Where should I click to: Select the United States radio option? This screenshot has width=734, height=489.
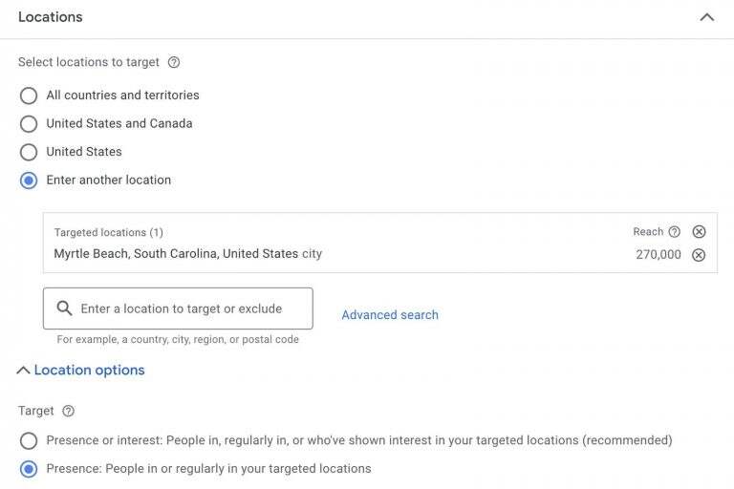coord(29,152)
